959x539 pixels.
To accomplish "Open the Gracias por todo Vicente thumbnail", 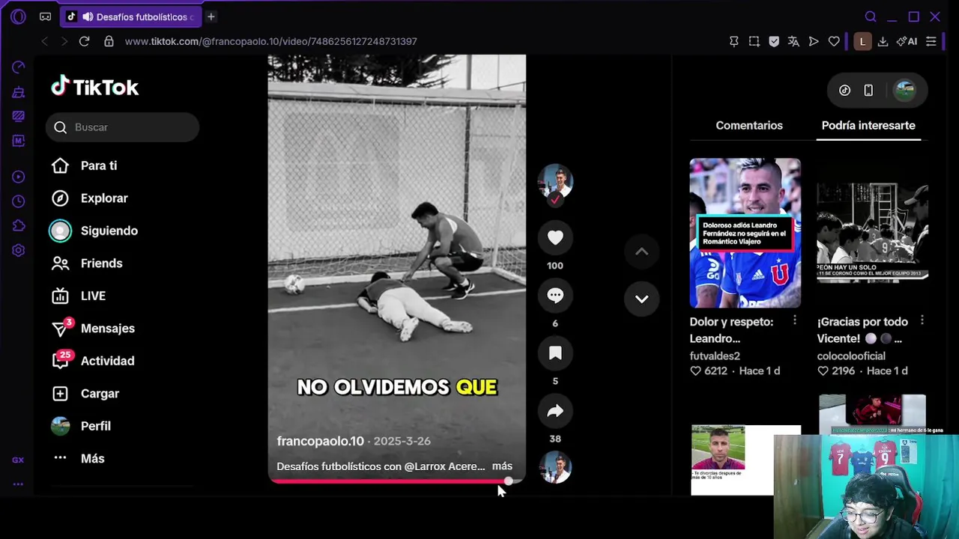I will (872, 233).
